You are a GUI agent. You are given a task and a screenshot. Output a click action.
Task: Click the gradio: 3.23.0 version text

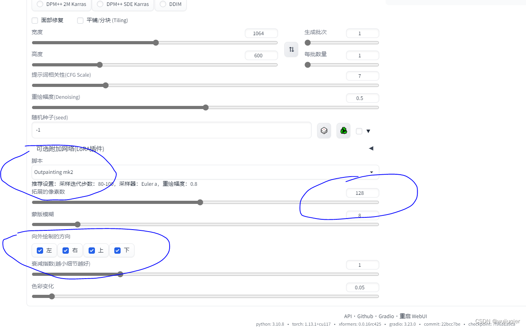pos(403,324)
